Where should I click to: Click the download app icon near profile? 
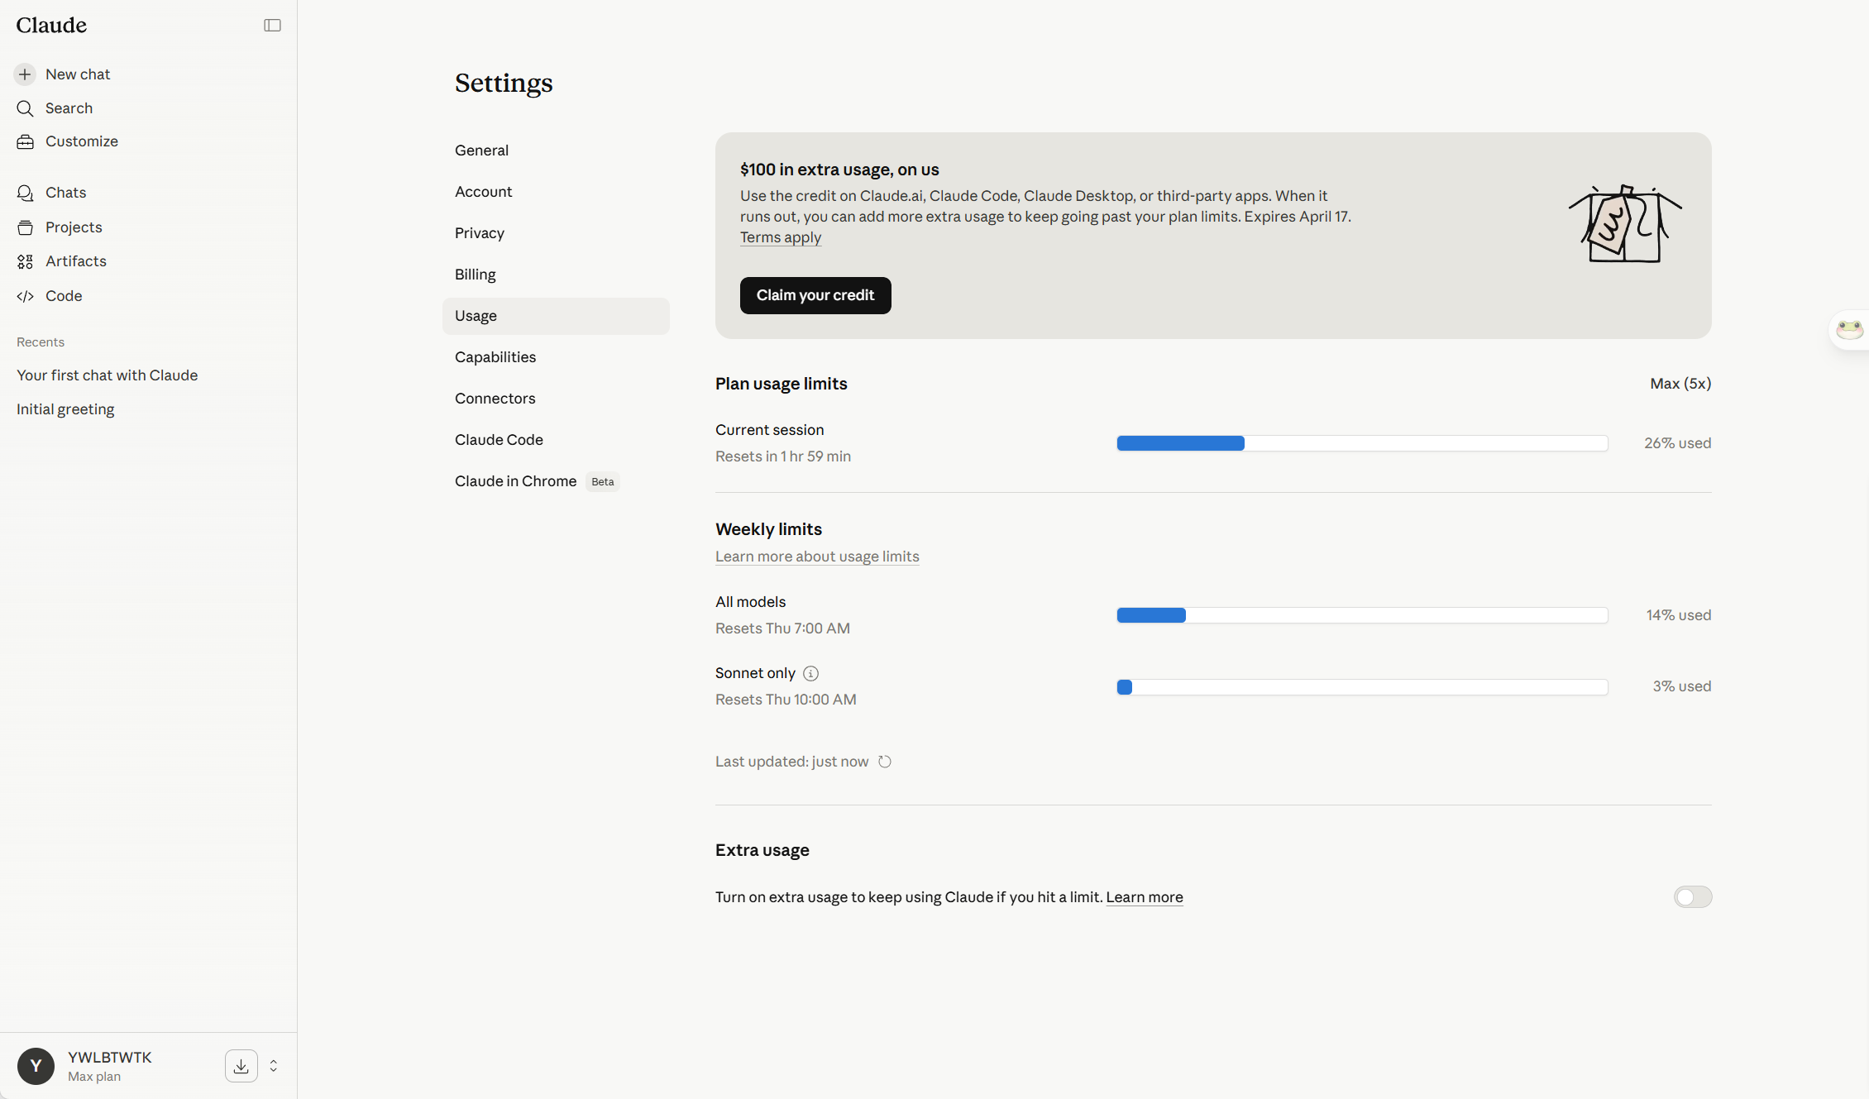[241, 1066]
